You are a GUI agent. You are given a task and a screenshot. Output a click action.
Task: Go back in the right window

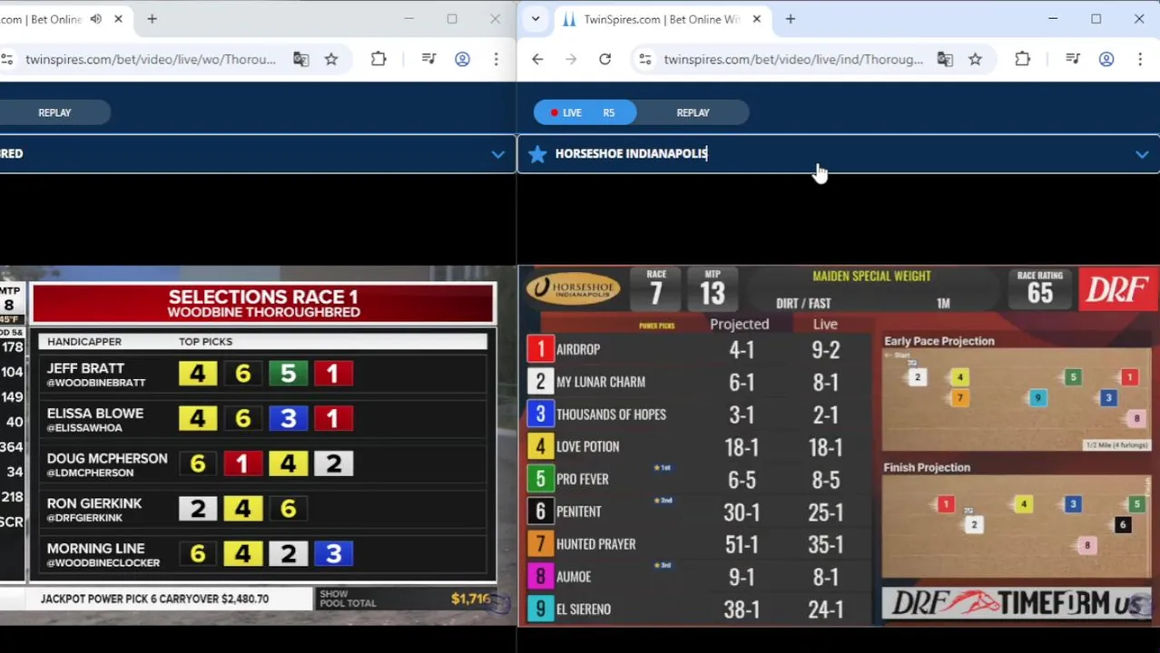tap(537, 59)
